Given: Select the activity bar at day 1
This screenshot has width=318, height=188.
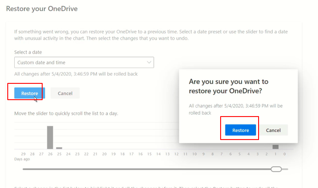Looking at the screenshot, I should 275,147.
